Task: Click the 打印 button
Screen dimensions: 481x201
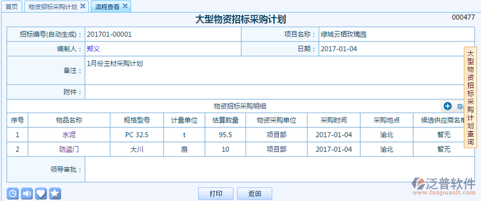Action: pyautogui.click(x=216, y=194)
